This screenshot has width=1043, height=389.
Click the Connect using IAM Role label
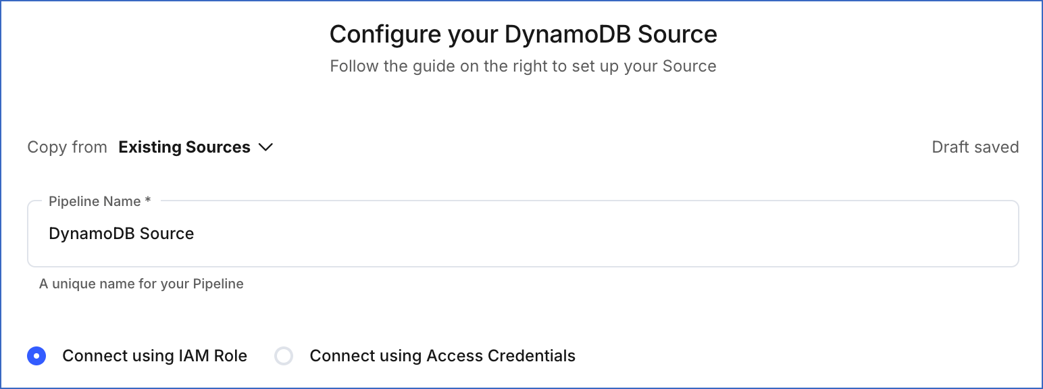(x=155, y=355)
